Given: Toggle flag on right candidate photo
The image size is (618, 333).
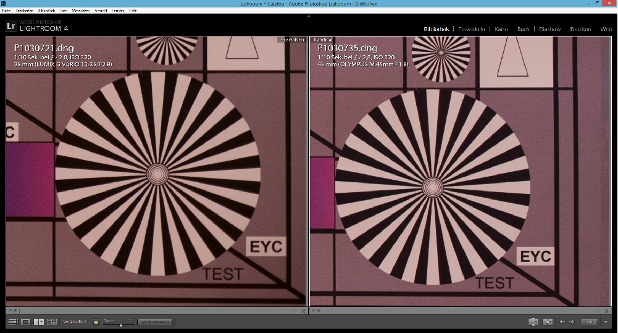Looking at the screenshot, I should coord(314,311).
